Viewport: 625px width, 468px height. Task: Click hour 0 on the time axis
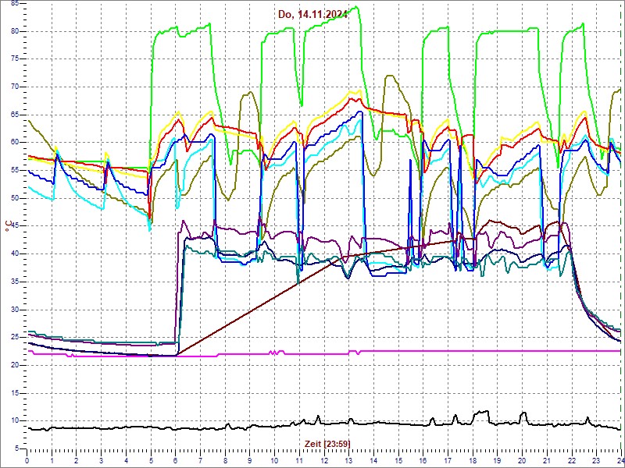[x=27, y=460]
